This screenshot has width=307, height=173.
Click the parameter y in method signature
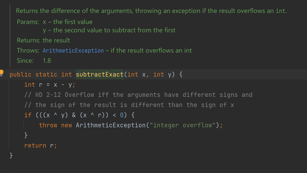(170, 75)
